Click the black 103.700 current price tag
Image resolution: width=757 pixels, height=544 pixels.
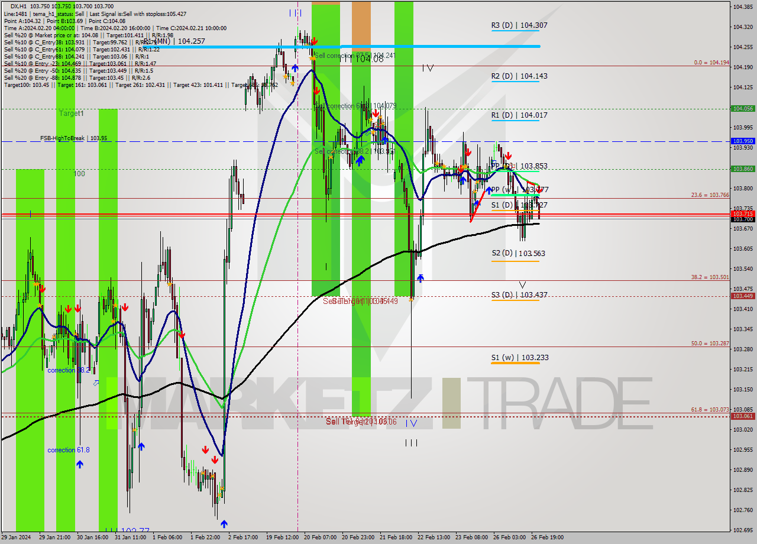[743, 219]
